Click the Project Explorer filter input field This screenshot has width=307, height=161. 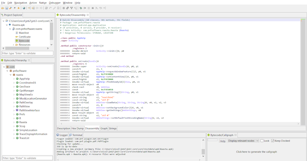point(27,53)
